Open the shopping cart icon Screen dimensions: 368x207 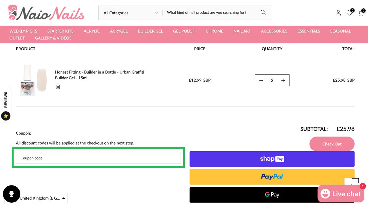[361, 12]
